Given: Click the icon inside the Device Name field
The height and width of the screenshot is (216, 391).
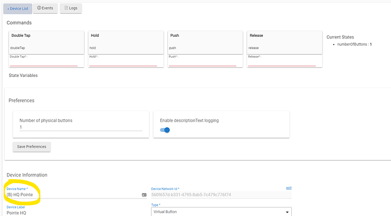Looking at the screenshot, I should (144, 195).
